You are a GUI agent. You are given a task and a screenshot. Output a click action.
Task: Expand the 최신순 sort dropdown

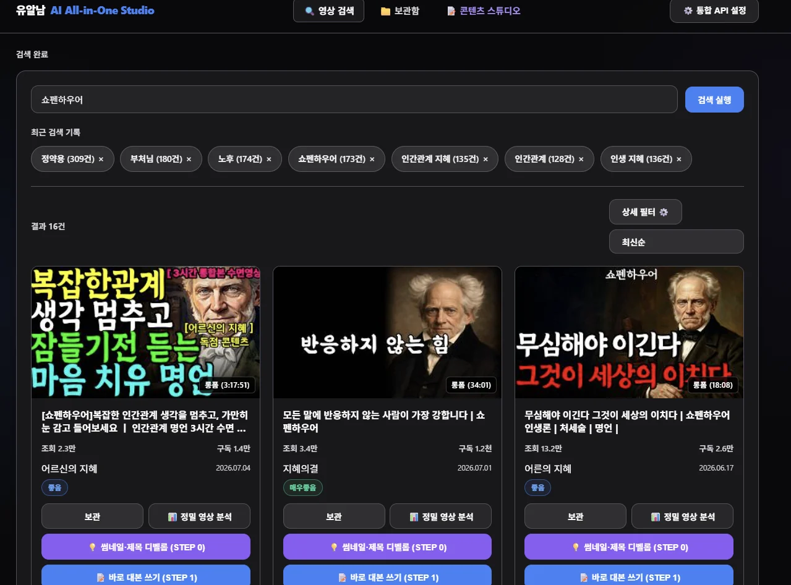pos(676,242)
